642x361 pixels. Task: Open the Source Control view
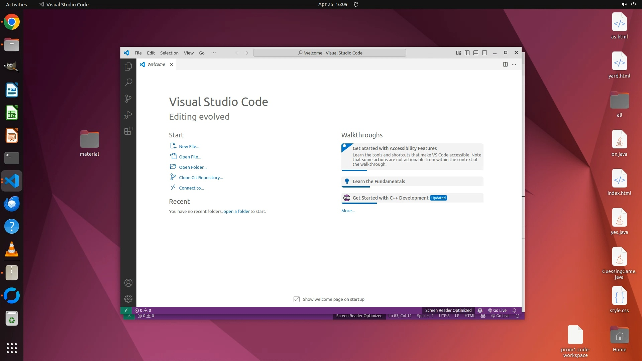click(128, 98)
